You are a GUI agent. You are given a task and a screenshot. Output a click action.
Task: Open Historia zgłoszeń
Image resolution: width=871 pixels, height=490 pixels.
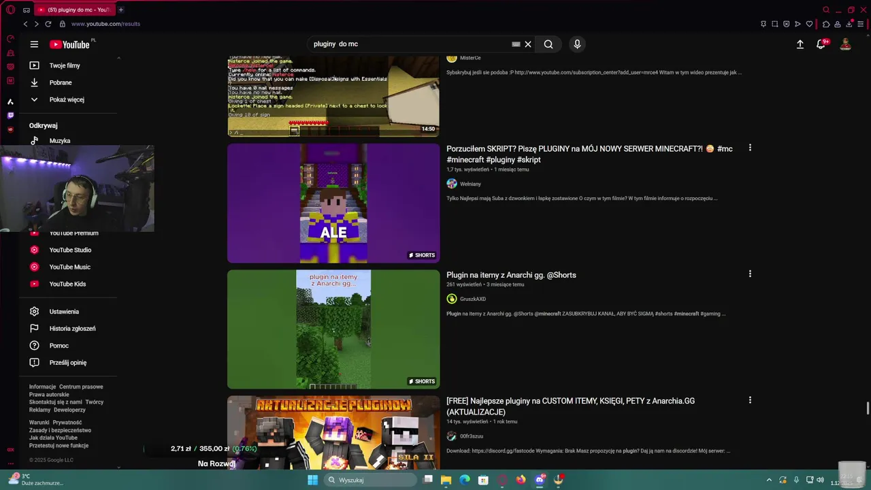pos(72,329)
